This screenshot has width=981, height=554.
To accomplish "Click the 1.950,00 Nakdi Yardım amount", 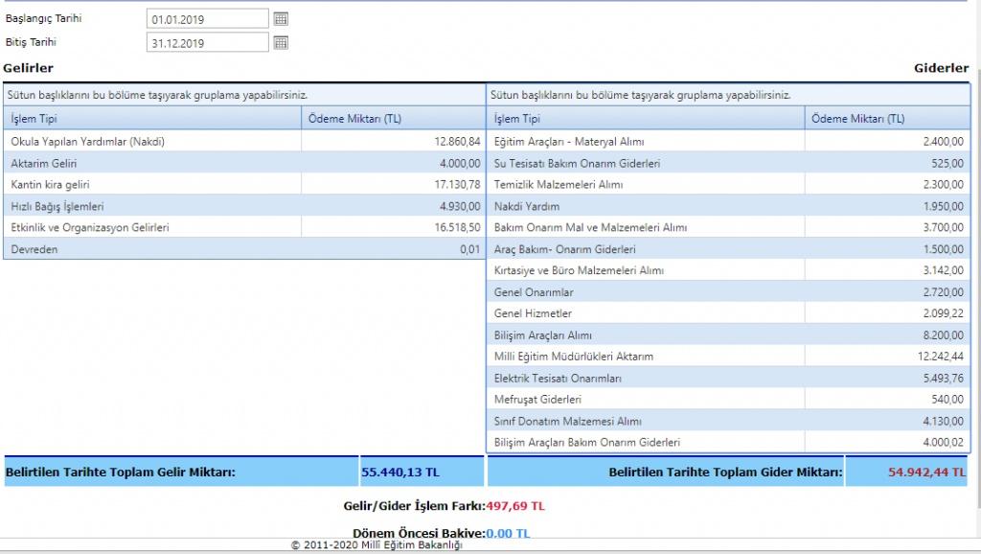I will pyautogui.click(x=943, y=206).
